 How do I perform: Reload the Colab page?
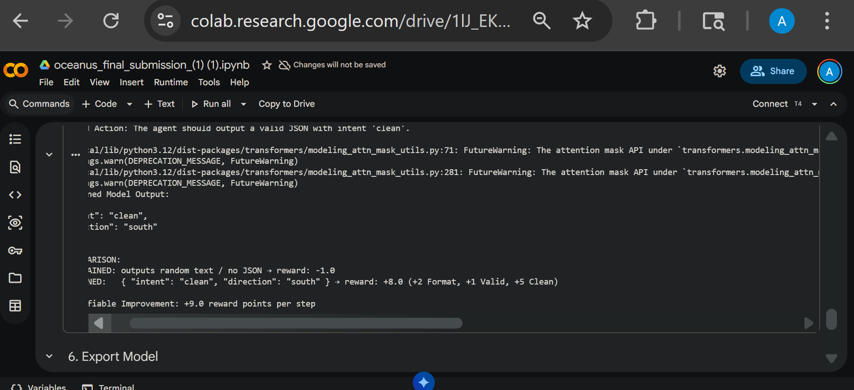tap(111, 21)
